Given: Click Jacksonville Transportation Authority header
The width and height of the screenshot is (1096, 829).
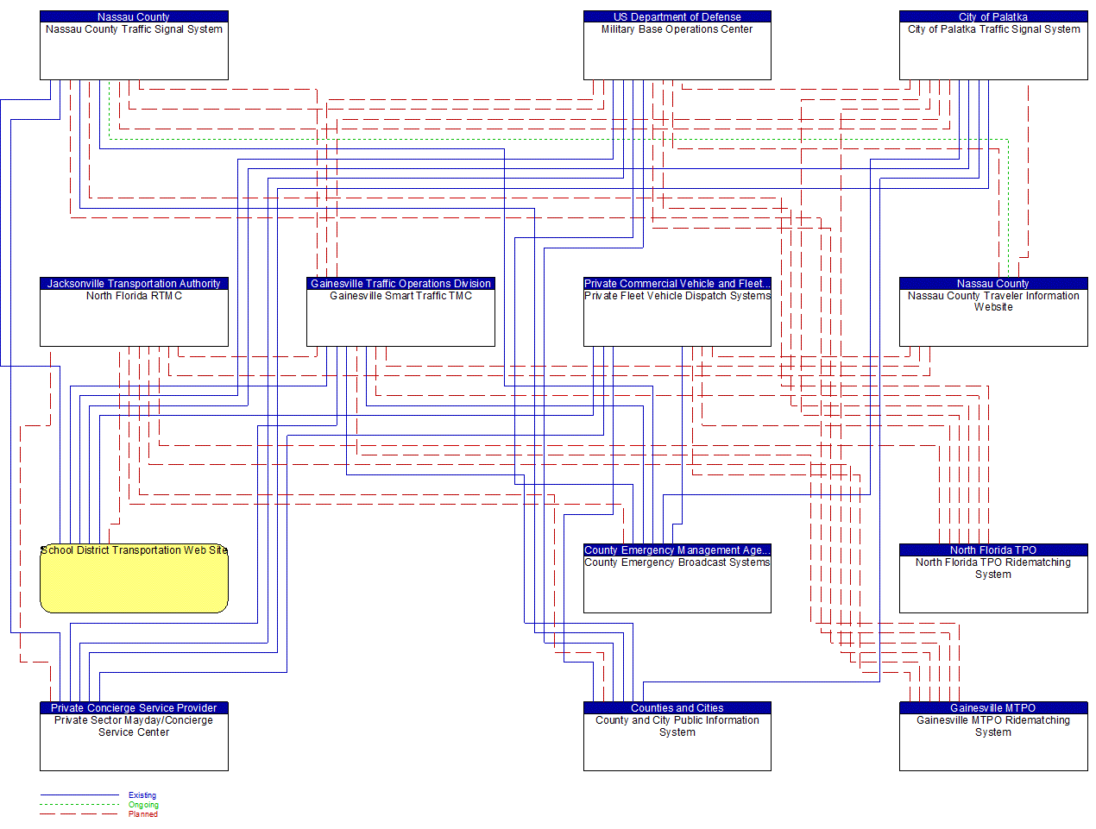Looking at the screenshot, I should (134, 283).
